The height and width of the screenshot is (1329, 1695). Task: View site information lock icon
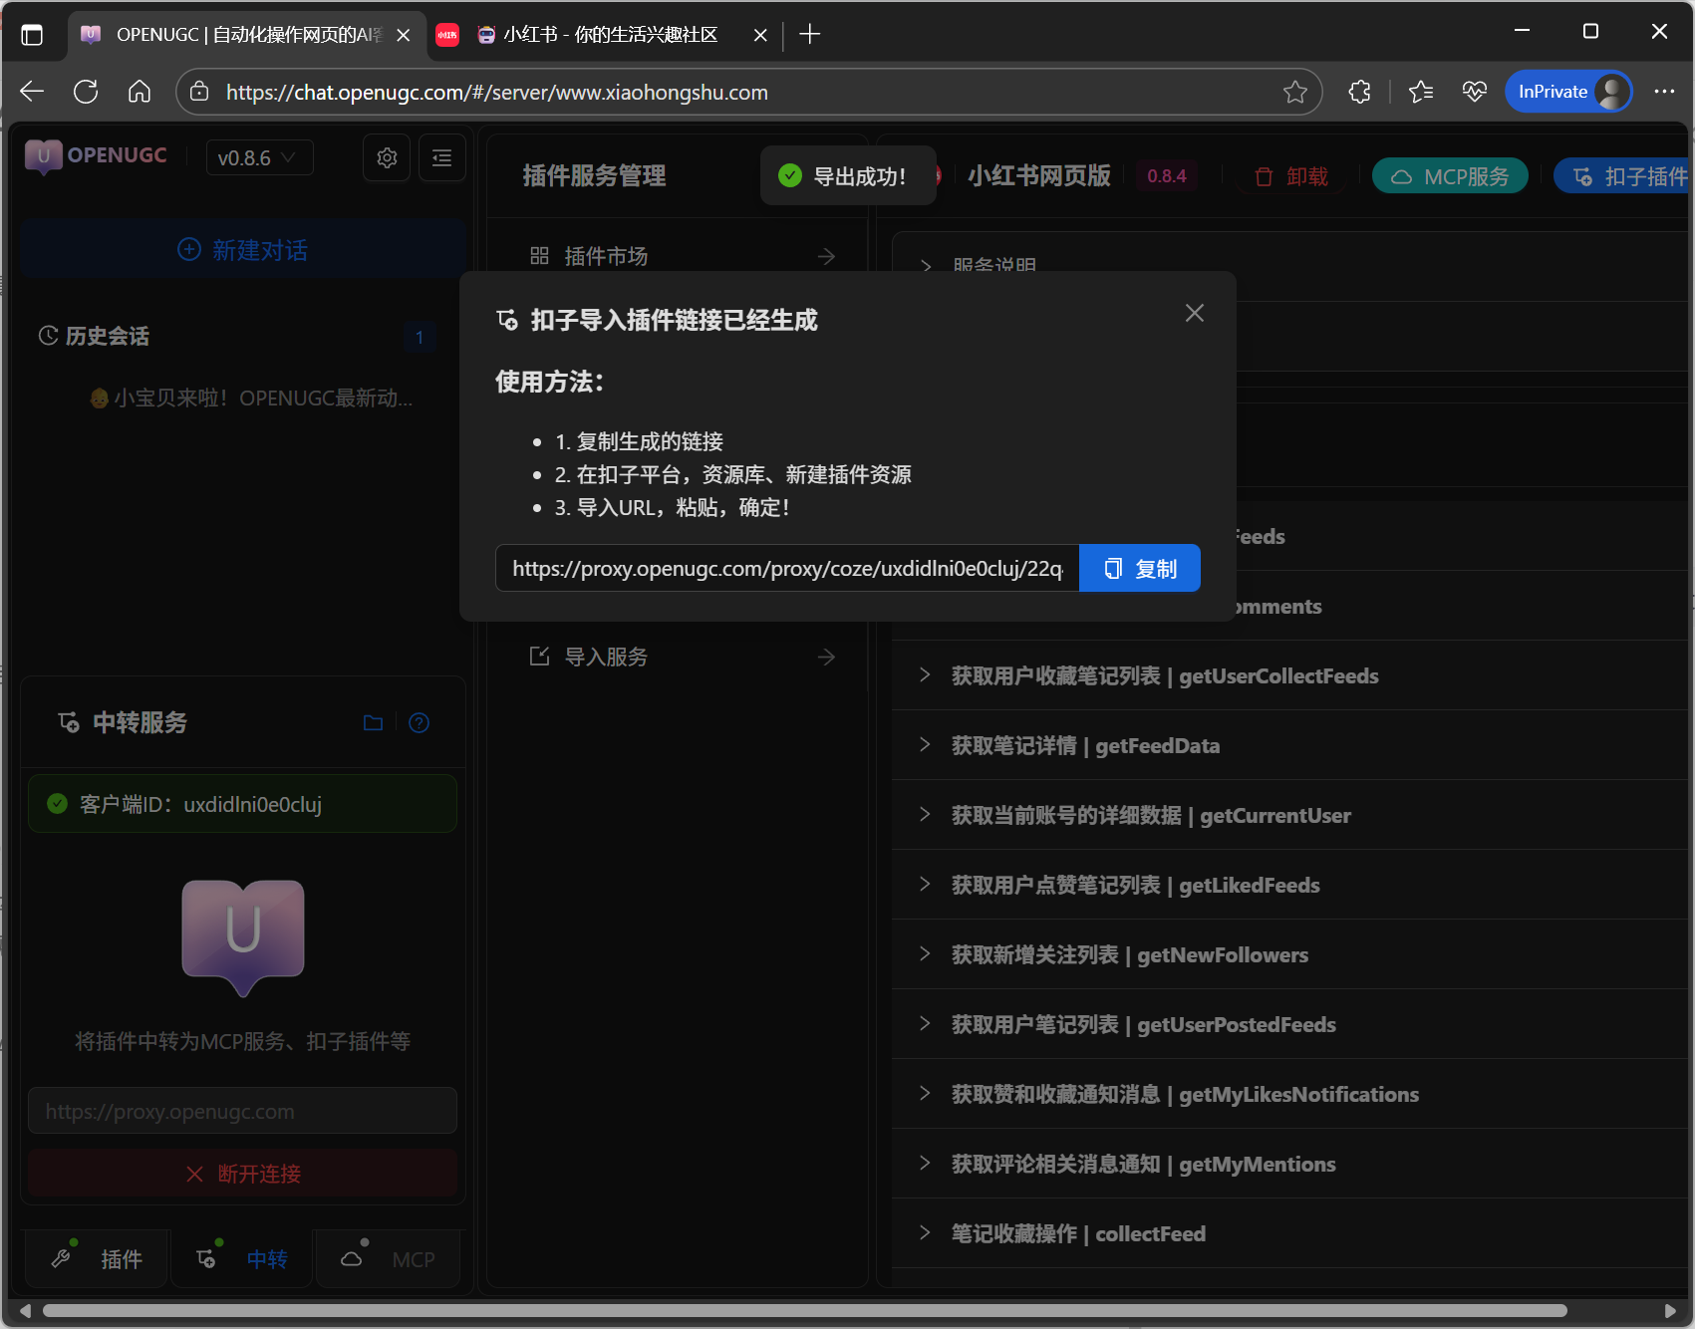click(199, 92)
